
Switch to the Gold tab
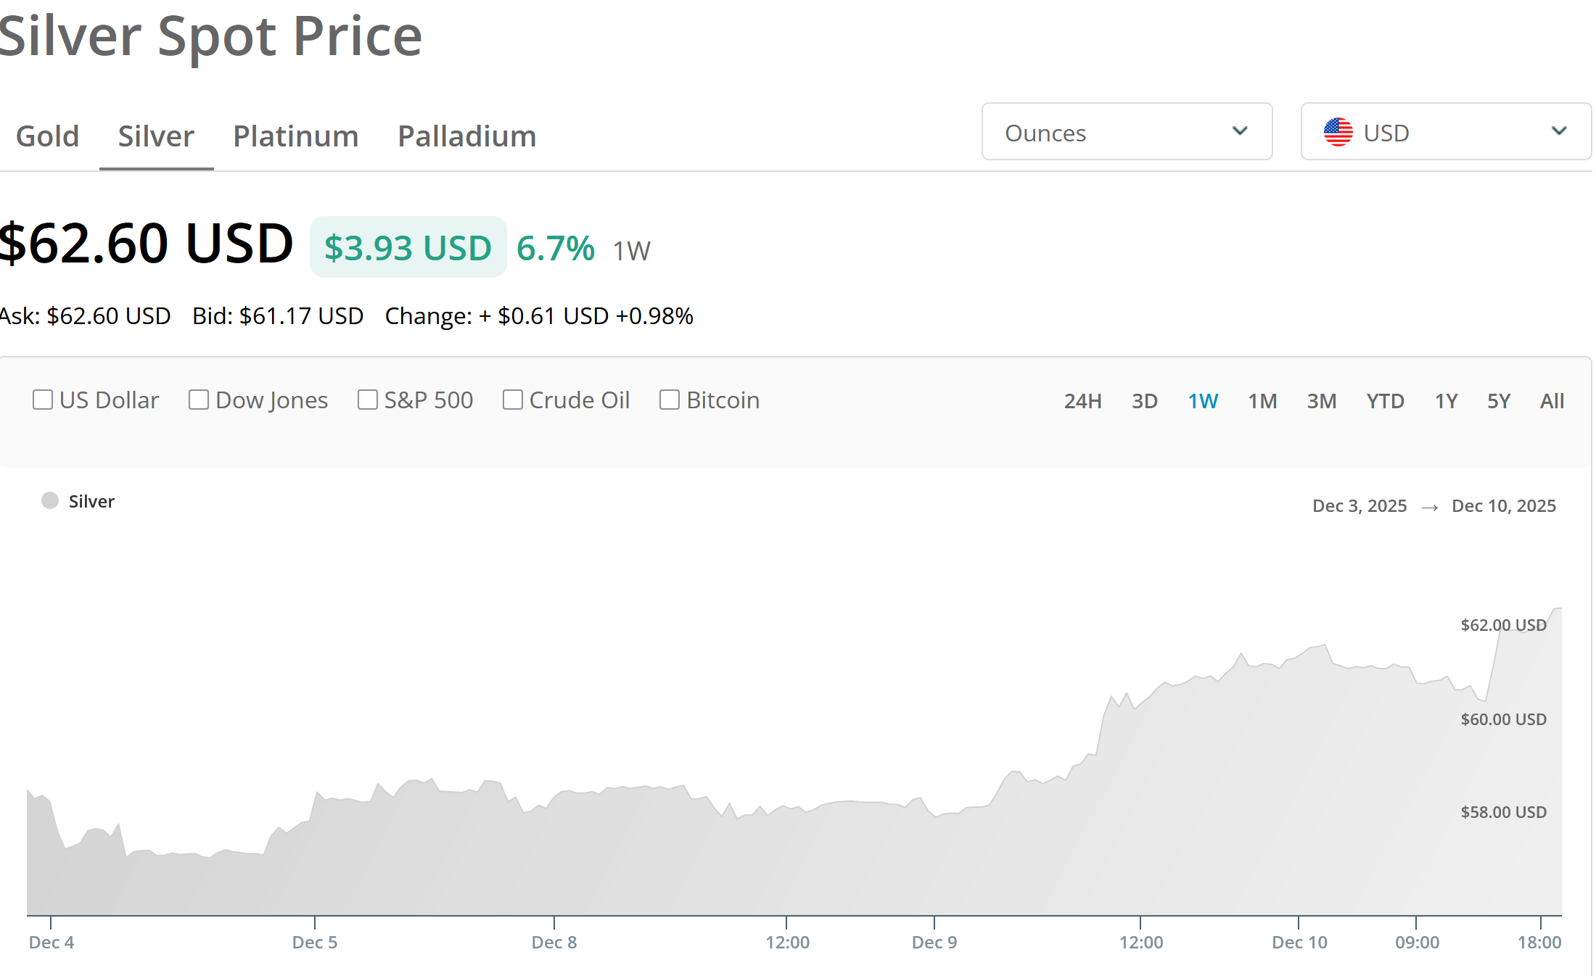tap(47, 136)
